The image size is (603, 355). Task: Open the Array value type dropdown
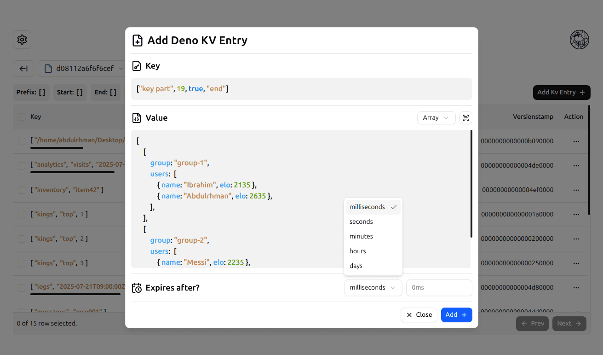pos(436,118)
